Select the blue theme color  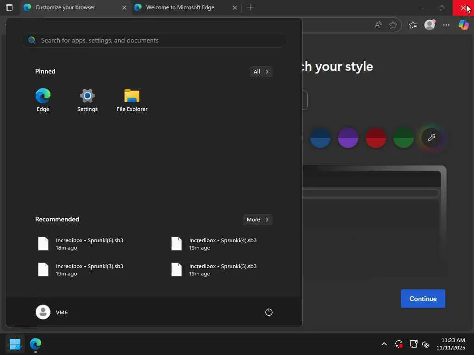click(320, 138)
